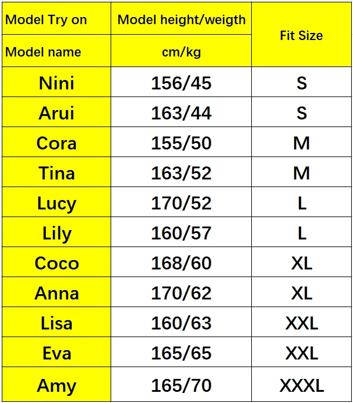
Task: Select Tina's M fit size cell
Action: click(301, 172)
